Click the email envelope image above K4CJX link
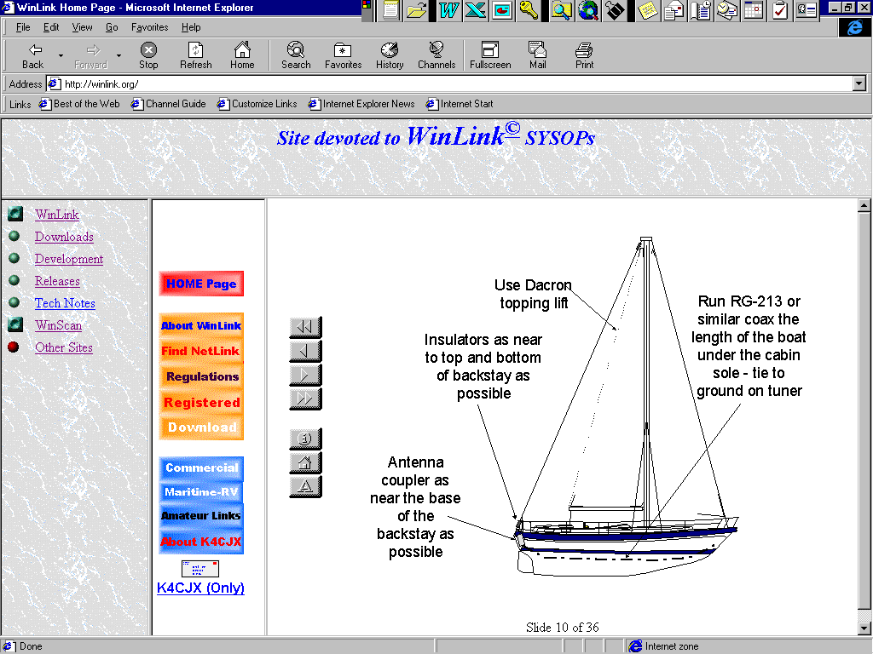The height and width of the screenshot is (654, 873). tap(200, 568)
